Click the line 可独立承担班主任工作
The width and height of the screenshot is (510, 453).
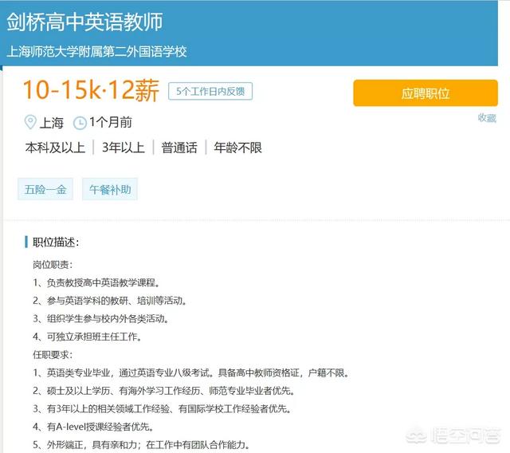click(x=88, y=337)
